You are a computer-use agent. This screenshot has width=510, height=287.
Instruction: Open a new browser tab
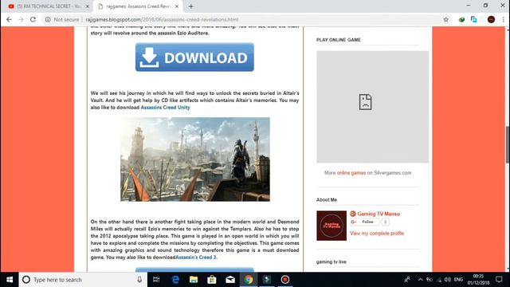pos(191,6)
